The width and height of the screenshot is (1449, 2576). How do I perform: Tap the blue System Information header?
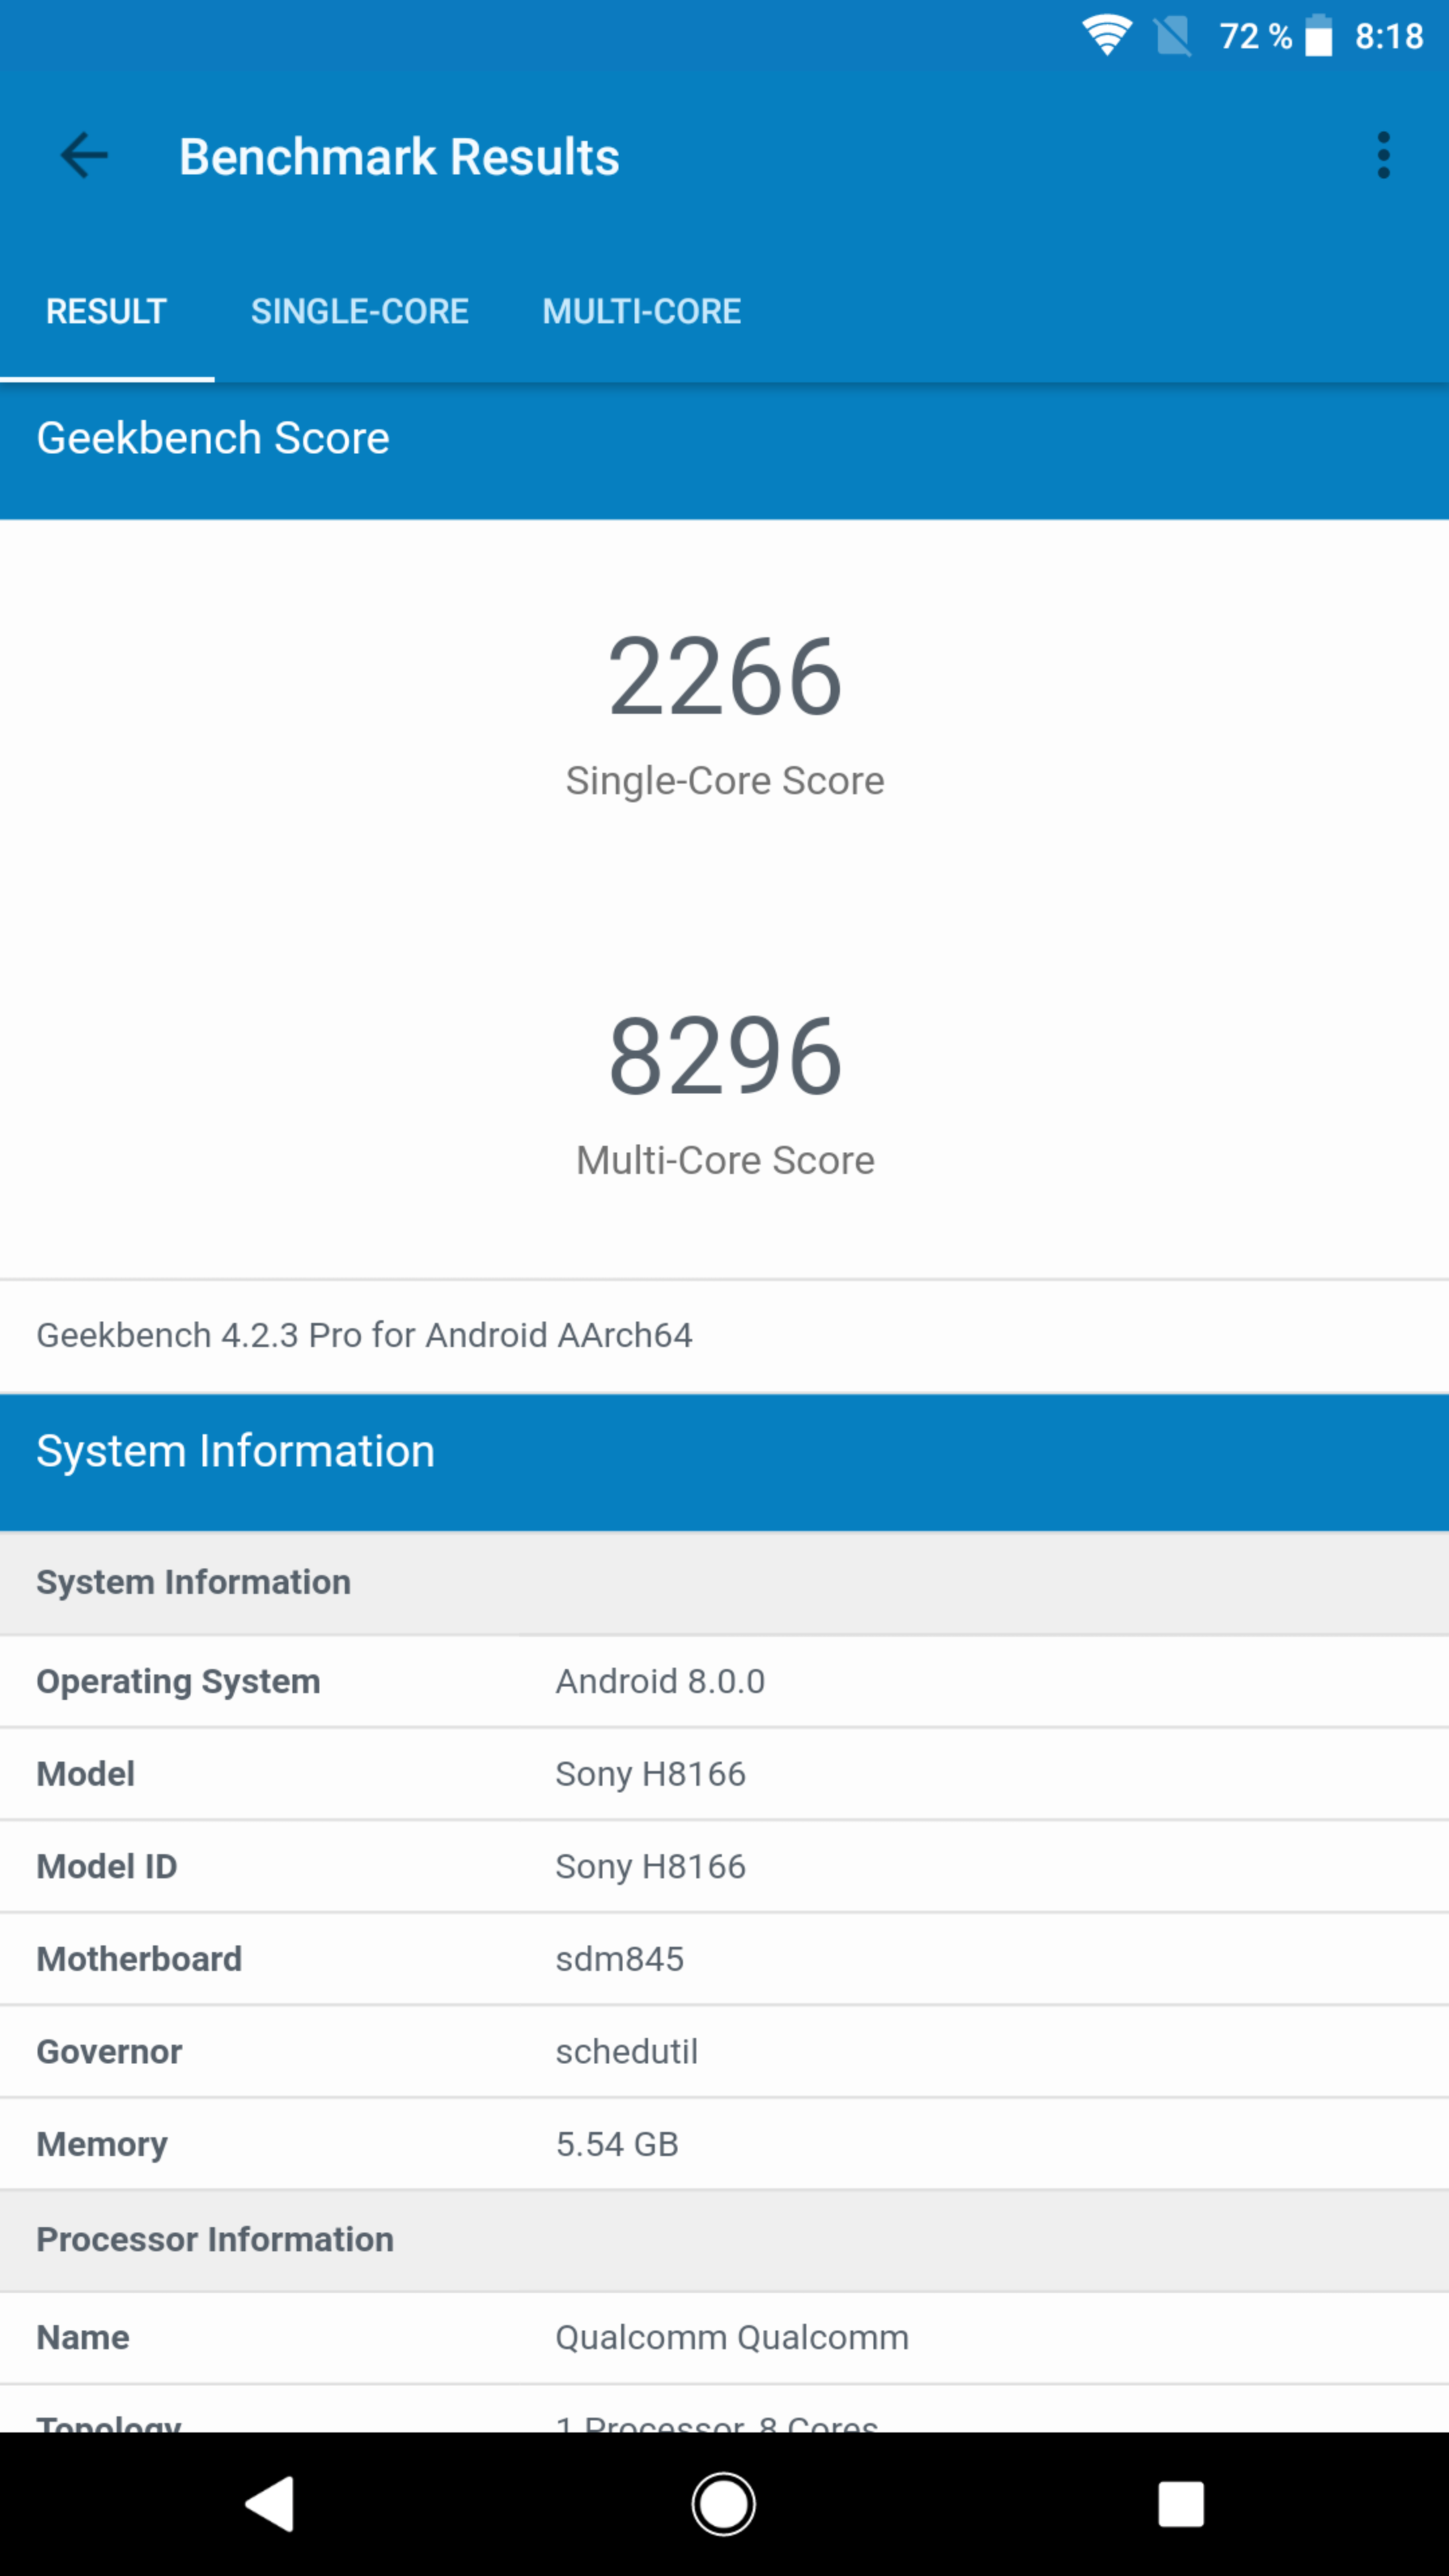[x=236, y=1451]
